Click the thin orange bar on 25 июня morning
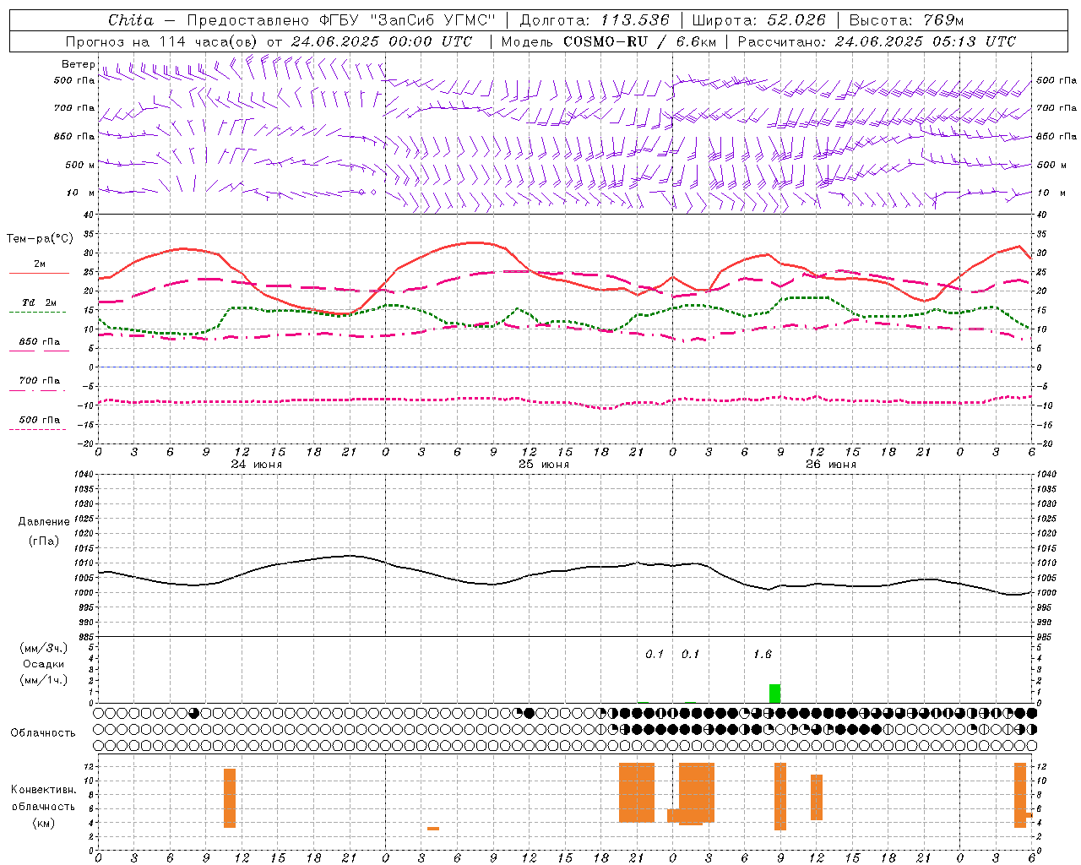The image size is (1081, 865). (x=432, y=829)
